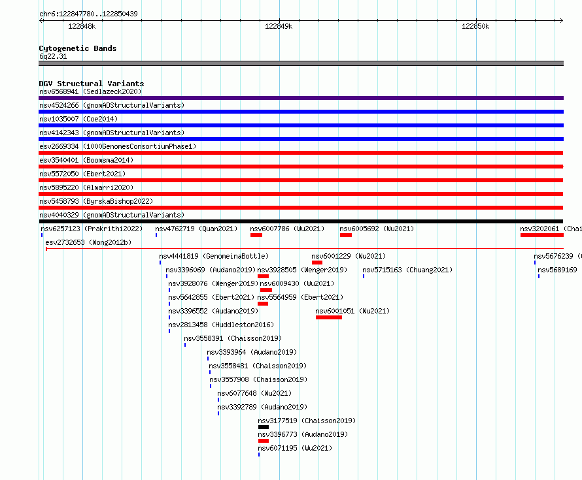Click the Cytogenetic Bands track title
This screenshot has height=480, width=582.
(78, 48)
